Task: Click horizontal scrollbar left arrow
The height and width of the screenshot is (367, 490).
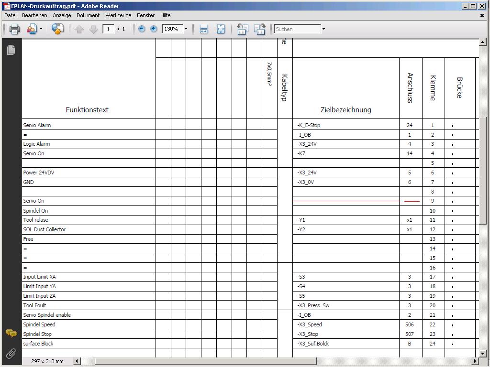Action: (x=77, y=361)
